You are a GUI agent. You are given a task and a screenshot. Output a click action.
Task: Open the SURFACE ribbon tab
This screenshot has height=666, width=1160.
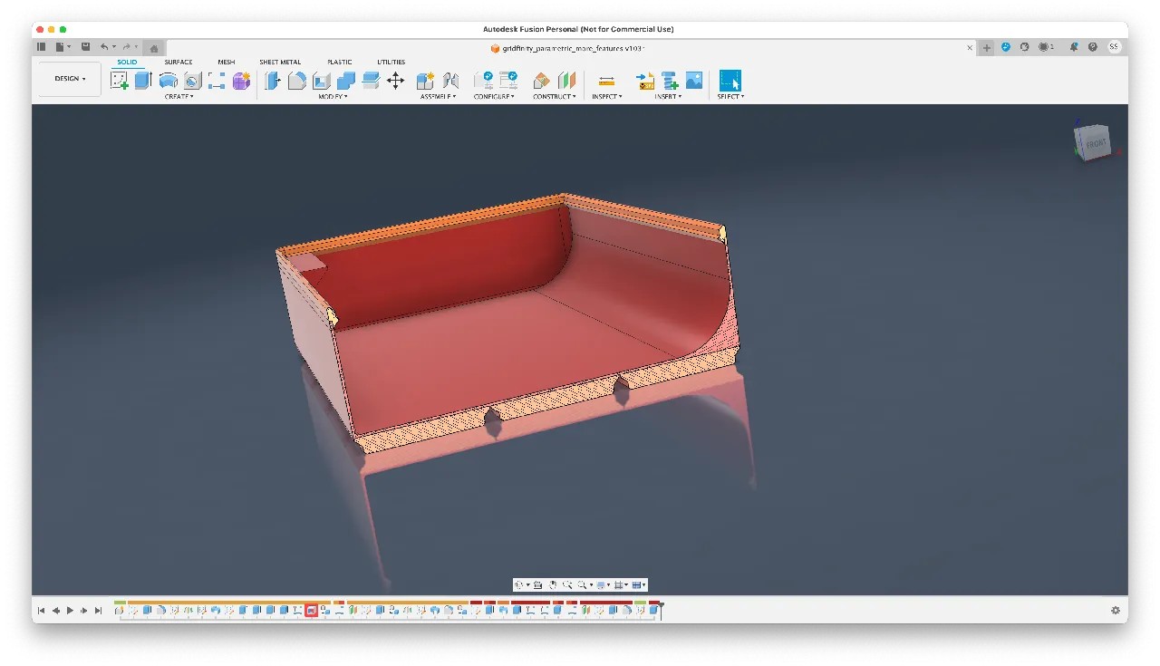178,62
